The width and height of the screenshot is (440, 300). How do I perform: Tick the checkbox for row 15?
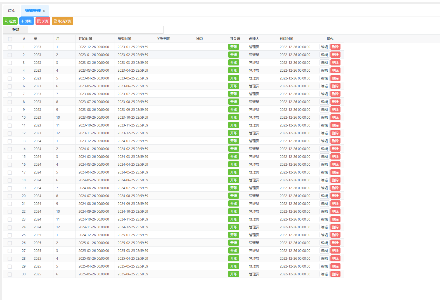pos(10,157)
